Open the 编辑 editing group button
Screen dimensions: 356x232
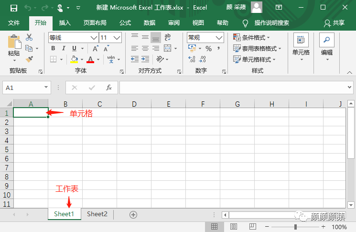tap(327, 47)
